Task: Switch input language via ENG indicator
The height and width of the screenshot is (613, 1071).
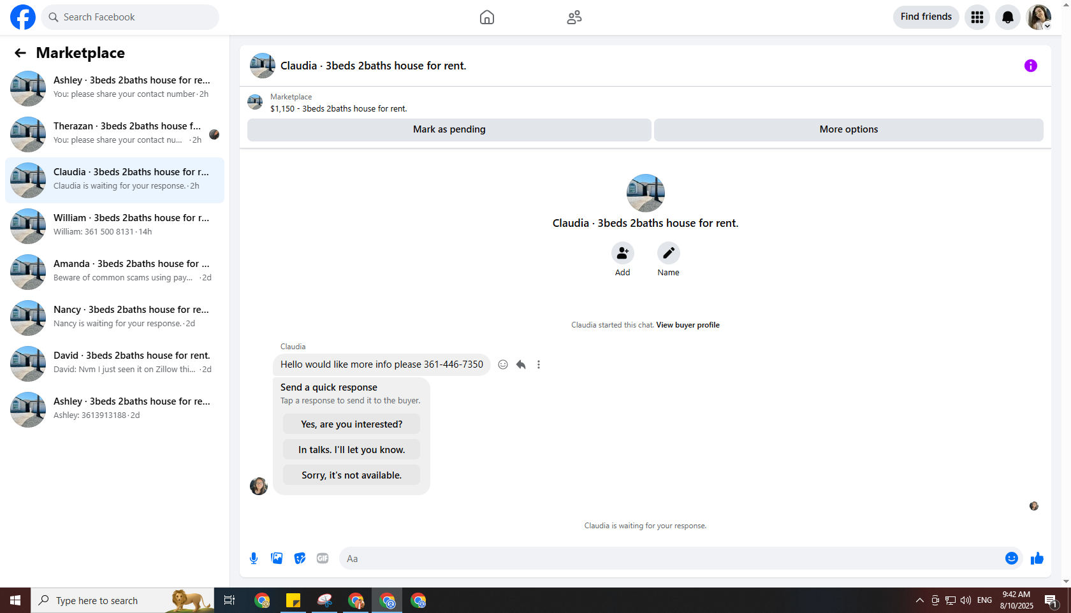Action: pos(984,600)
